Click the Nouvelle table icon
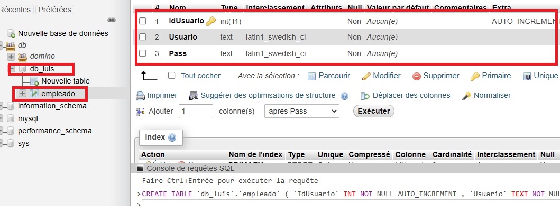Image resolution: width=560 pixels, height=211 pixels. click(x=34, y=81)
